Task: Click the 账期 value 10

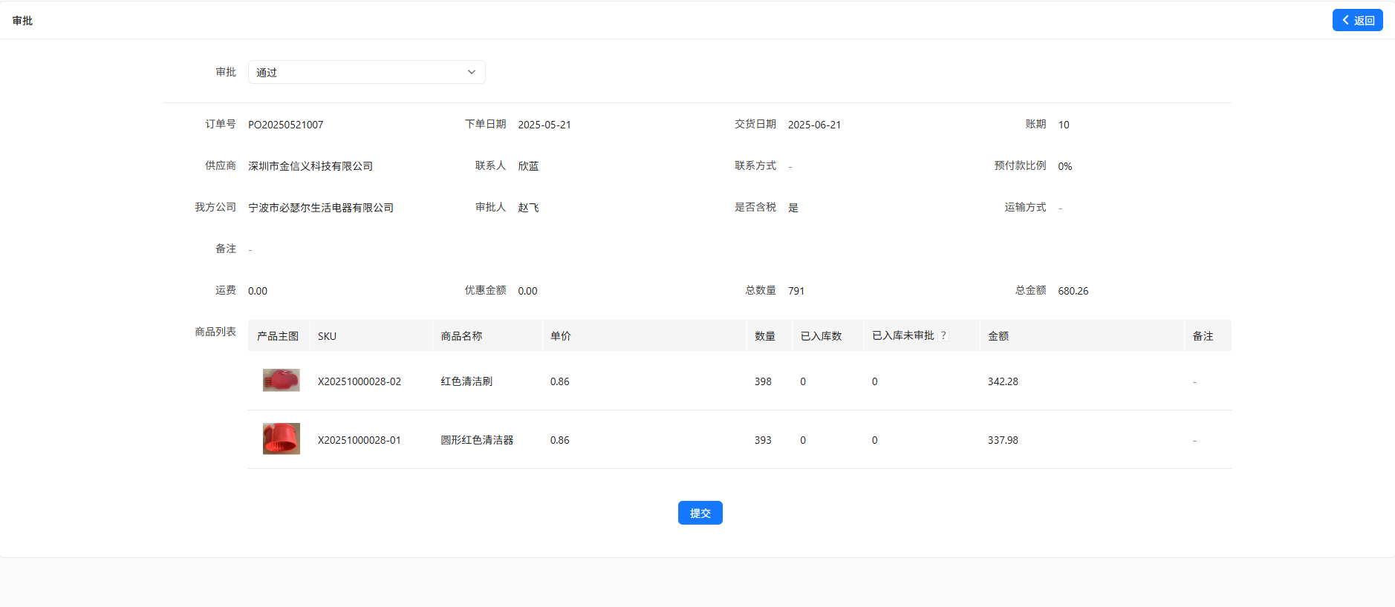Action: [x=1063, y=125]
